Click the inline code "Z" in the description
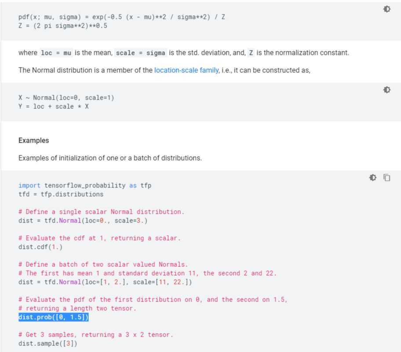401x352 pixels. (x=251, y=53)
